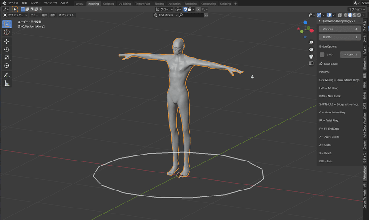Open the Retopology sidebar tab
Viewport: 369px width, 220px height.
[365, 173]
